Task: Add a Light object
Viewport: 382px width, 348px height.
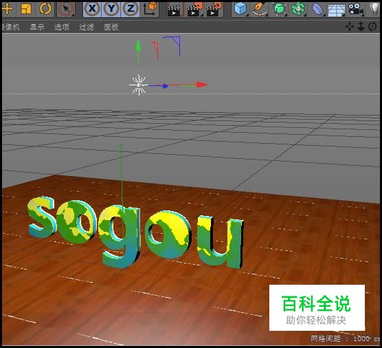Action: coord(374,9)
